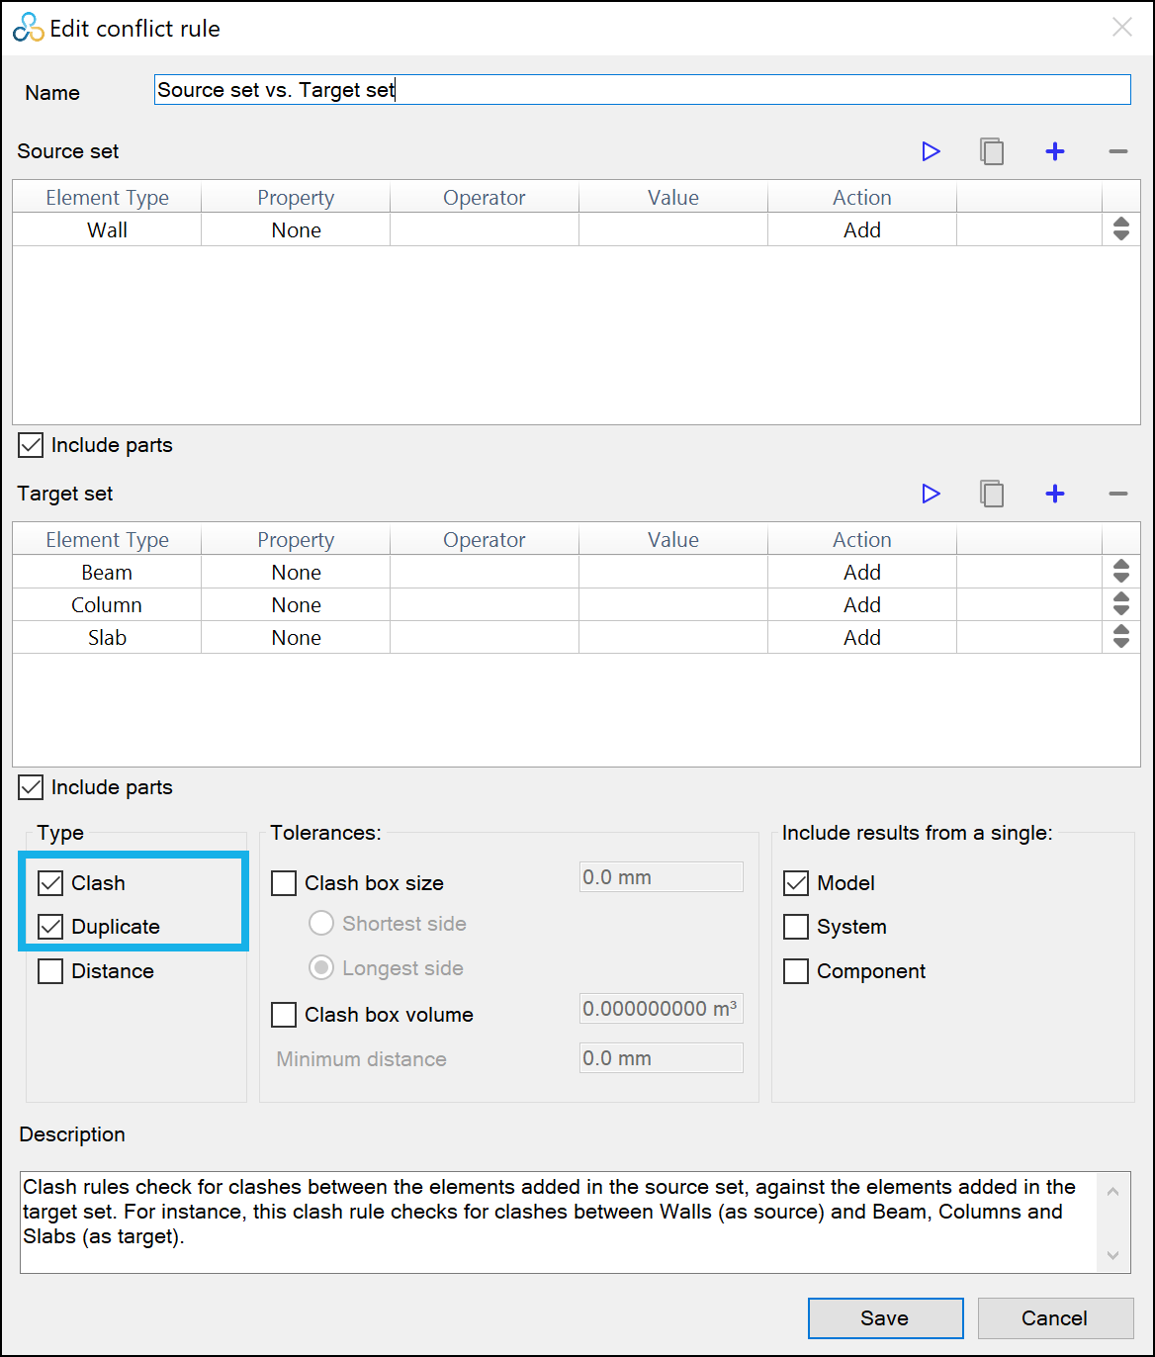Open Property cell of Slab row
Viewport: 1155px width, 1357px height.
pyautogui.click(x=296, y=637)
